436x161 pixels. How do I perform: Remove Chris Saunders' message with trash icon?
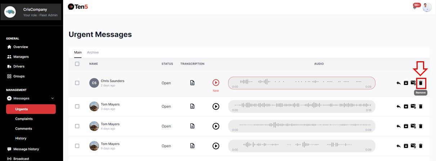[421, 83]
